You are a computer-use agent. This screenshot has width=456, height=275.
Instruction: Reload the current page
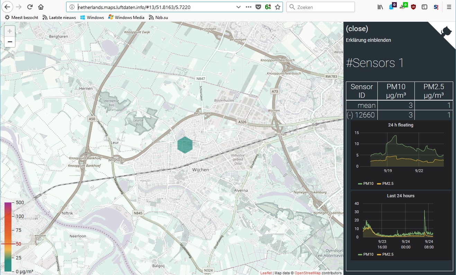pos(30,7)
